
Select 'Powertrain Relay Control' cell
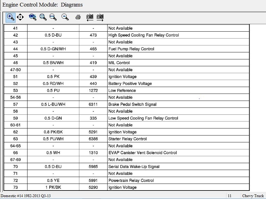pyautogui.click(x=178, y=180)
